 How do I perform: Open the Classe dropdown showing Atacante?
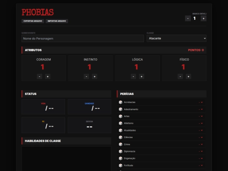176,38
